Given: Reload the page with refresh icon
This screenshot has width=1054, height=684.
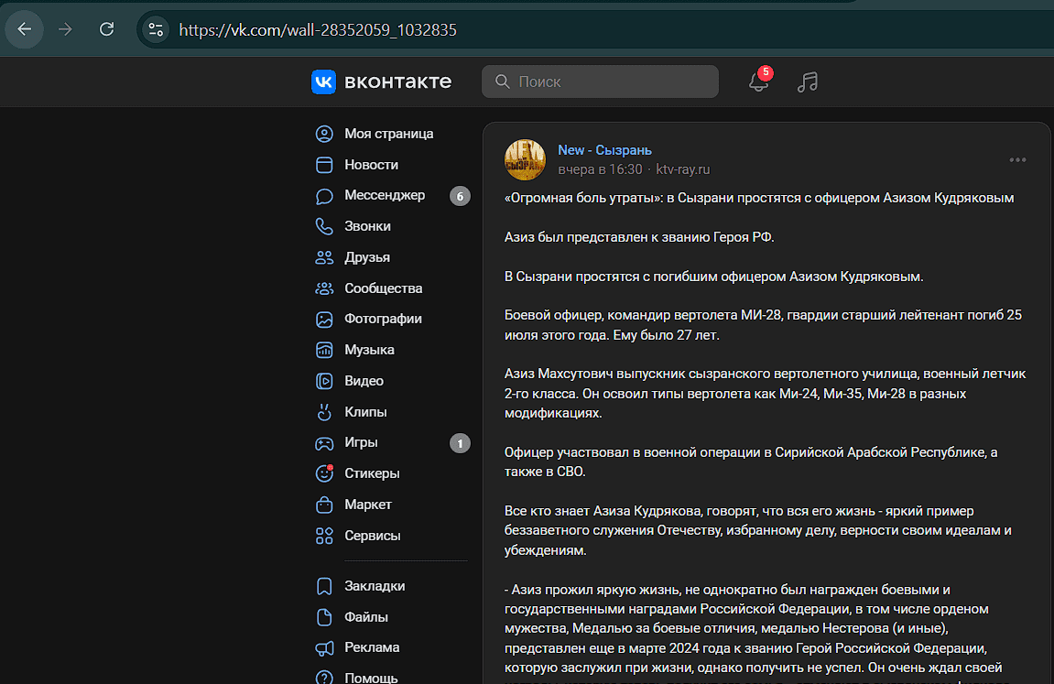Looking at the screenshot, I should coord(106,29).
